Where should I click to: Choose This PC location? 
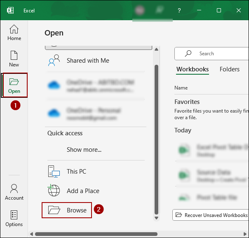[76, 172]
